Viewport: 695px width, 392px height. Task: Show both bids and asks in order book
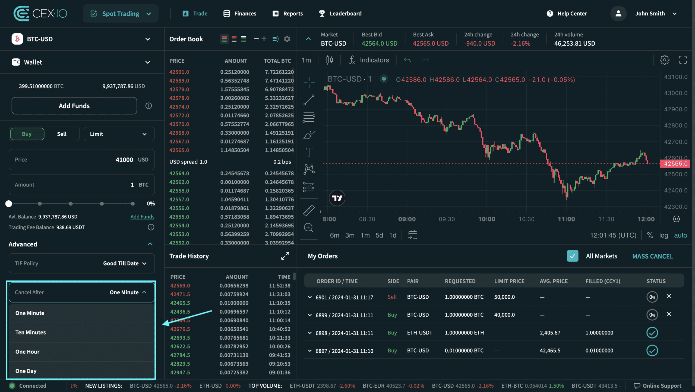coord(224,39)
